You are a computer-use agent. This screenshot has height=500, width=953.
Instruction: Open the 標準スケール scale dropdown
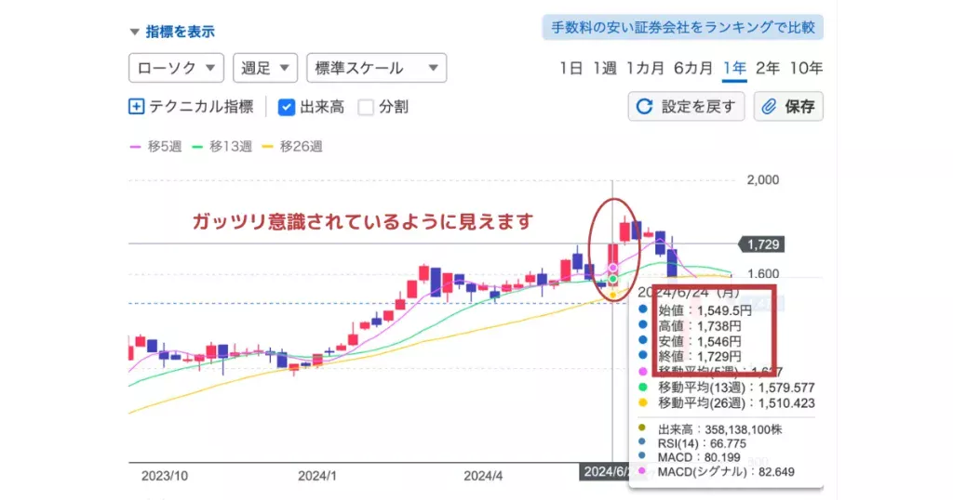376,68
